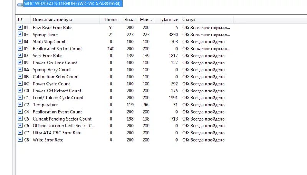Sort by Описание атрибута column header
This screenshot has width=307, height=175.
65,20
